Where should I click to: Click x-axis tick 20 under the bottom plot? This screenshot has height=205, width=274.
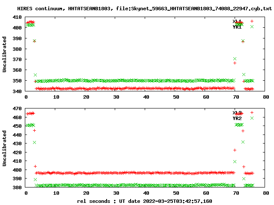pyautogui.click(x=86, y=193)
